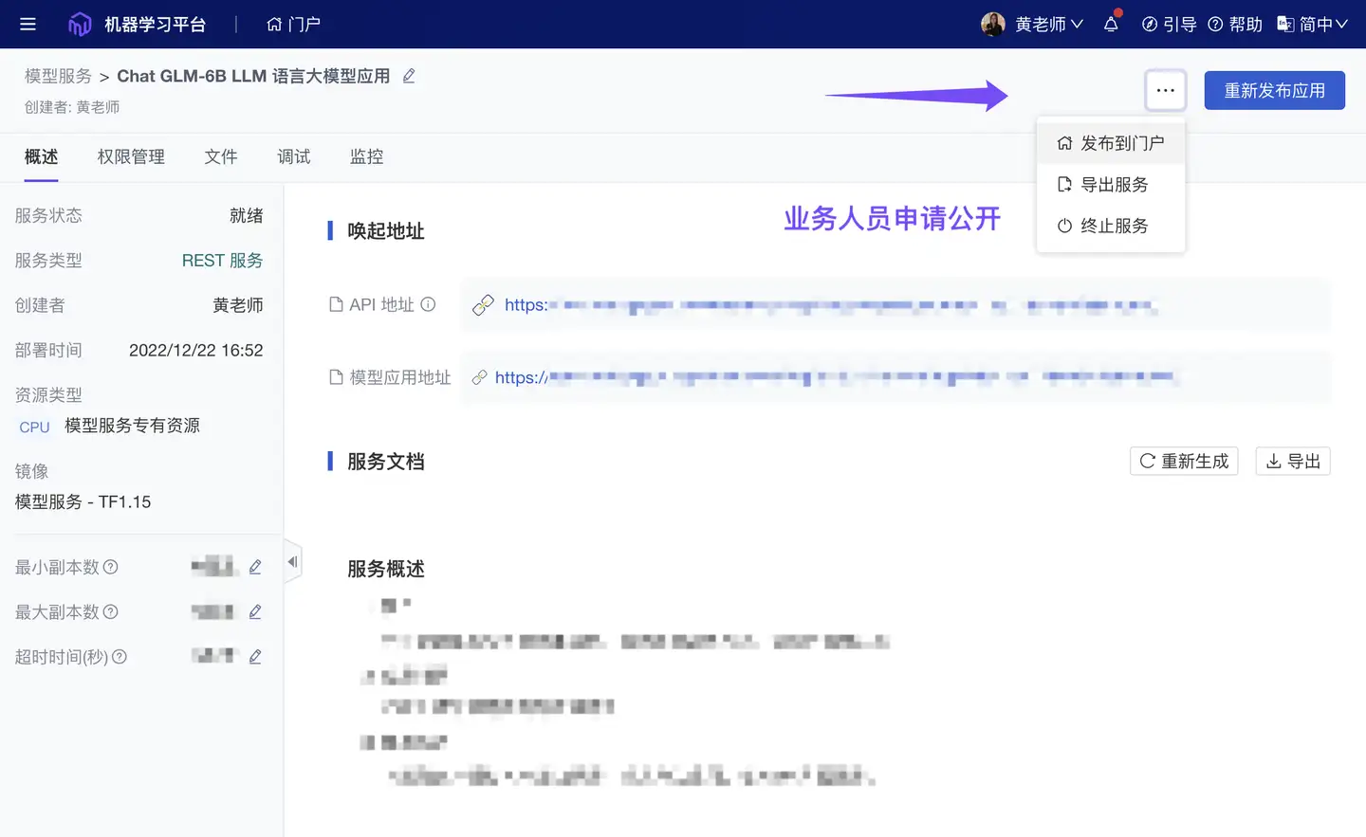Click the deploy time '2022/12/22 16:52'
The width and height of the screenshot is (1366, 837).
[195, 351]
